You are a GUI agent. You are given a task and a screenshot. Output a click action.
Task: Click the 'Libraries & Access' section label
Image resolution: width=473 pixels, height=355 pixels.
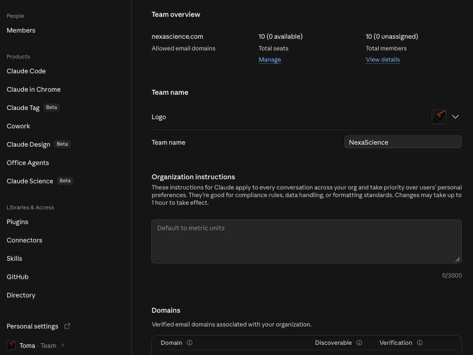click(x=30, y=207)
